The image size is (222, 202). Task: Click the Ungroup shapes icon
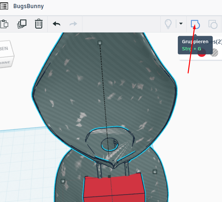213,24
